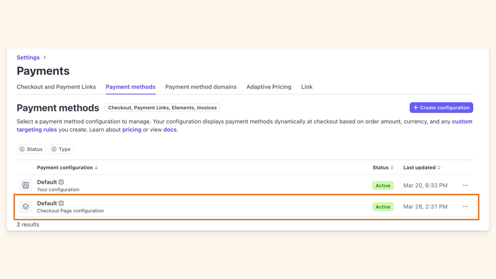496x279 pixels.
Task: Follow the custom targeting rules link
Action: pos(244,125)
